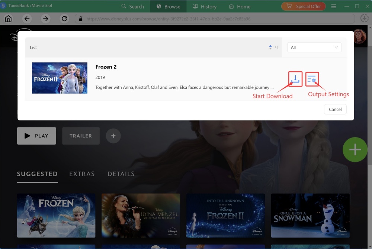Screen dimensions: 372x249
Task: Toggle the List sort order arrows
Action: coord(270,48)
